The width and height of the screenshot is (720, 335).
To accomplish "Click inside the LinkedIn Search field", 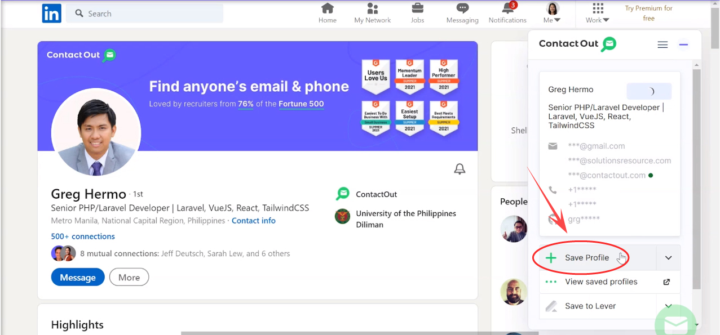I will pyautogui.click(x=144, y=14).
